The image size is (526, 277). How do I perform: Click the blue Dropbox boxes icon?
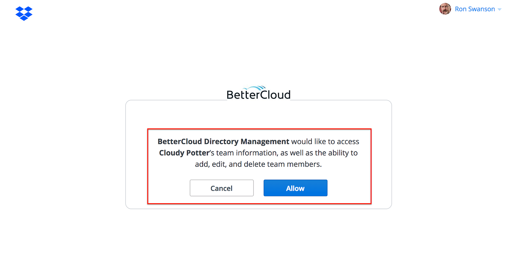(24, 13)
